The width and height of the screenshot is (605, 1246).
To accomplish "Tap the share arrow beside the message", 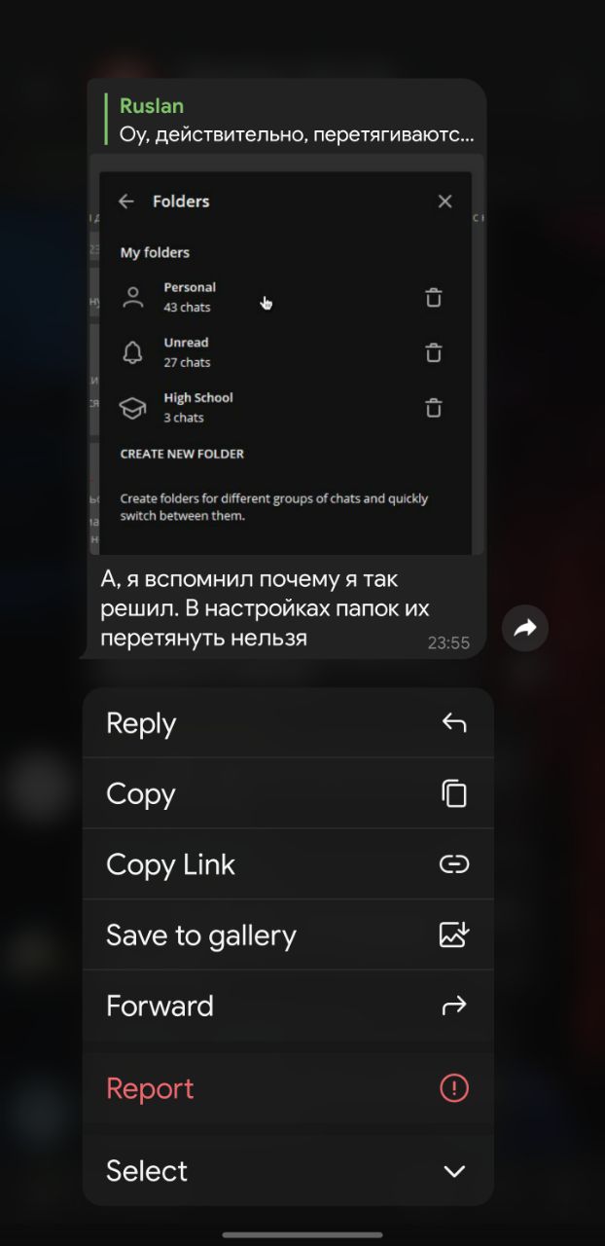I will tap(525, 629).
